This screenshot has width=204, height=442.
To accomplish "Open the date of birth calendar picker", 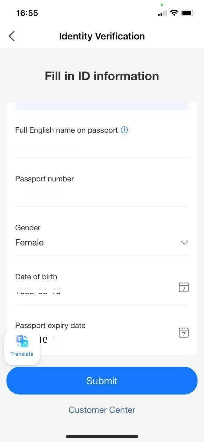I will pyautogui.click(x=184, y=287).
